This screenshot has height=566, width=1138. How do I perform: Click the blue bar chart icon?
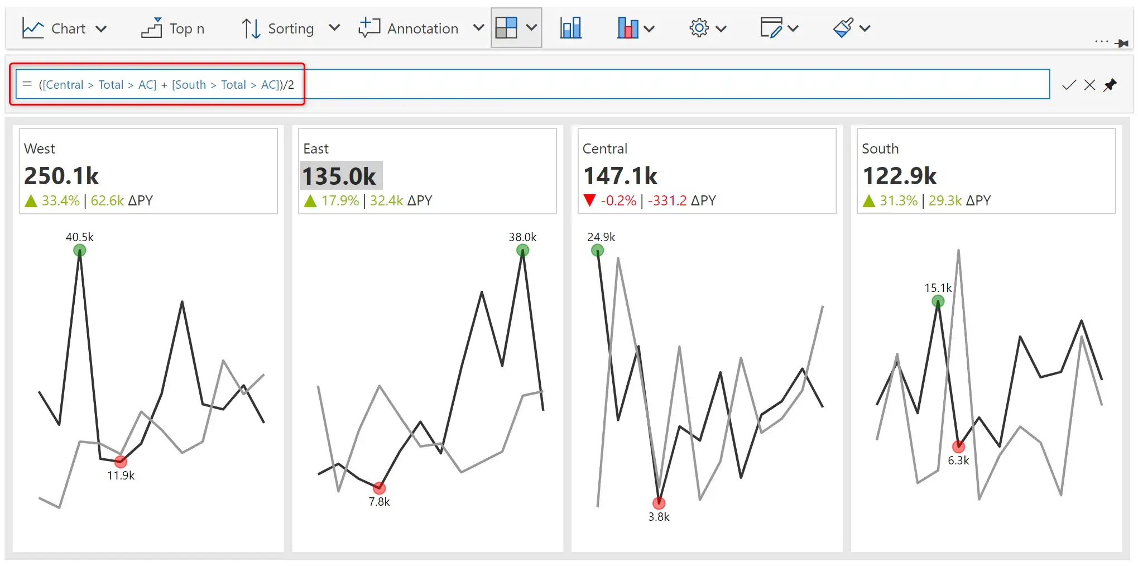coord(570,27)
